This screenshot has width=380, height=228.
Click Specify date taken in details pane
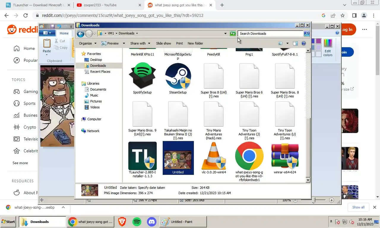[151, 188]
